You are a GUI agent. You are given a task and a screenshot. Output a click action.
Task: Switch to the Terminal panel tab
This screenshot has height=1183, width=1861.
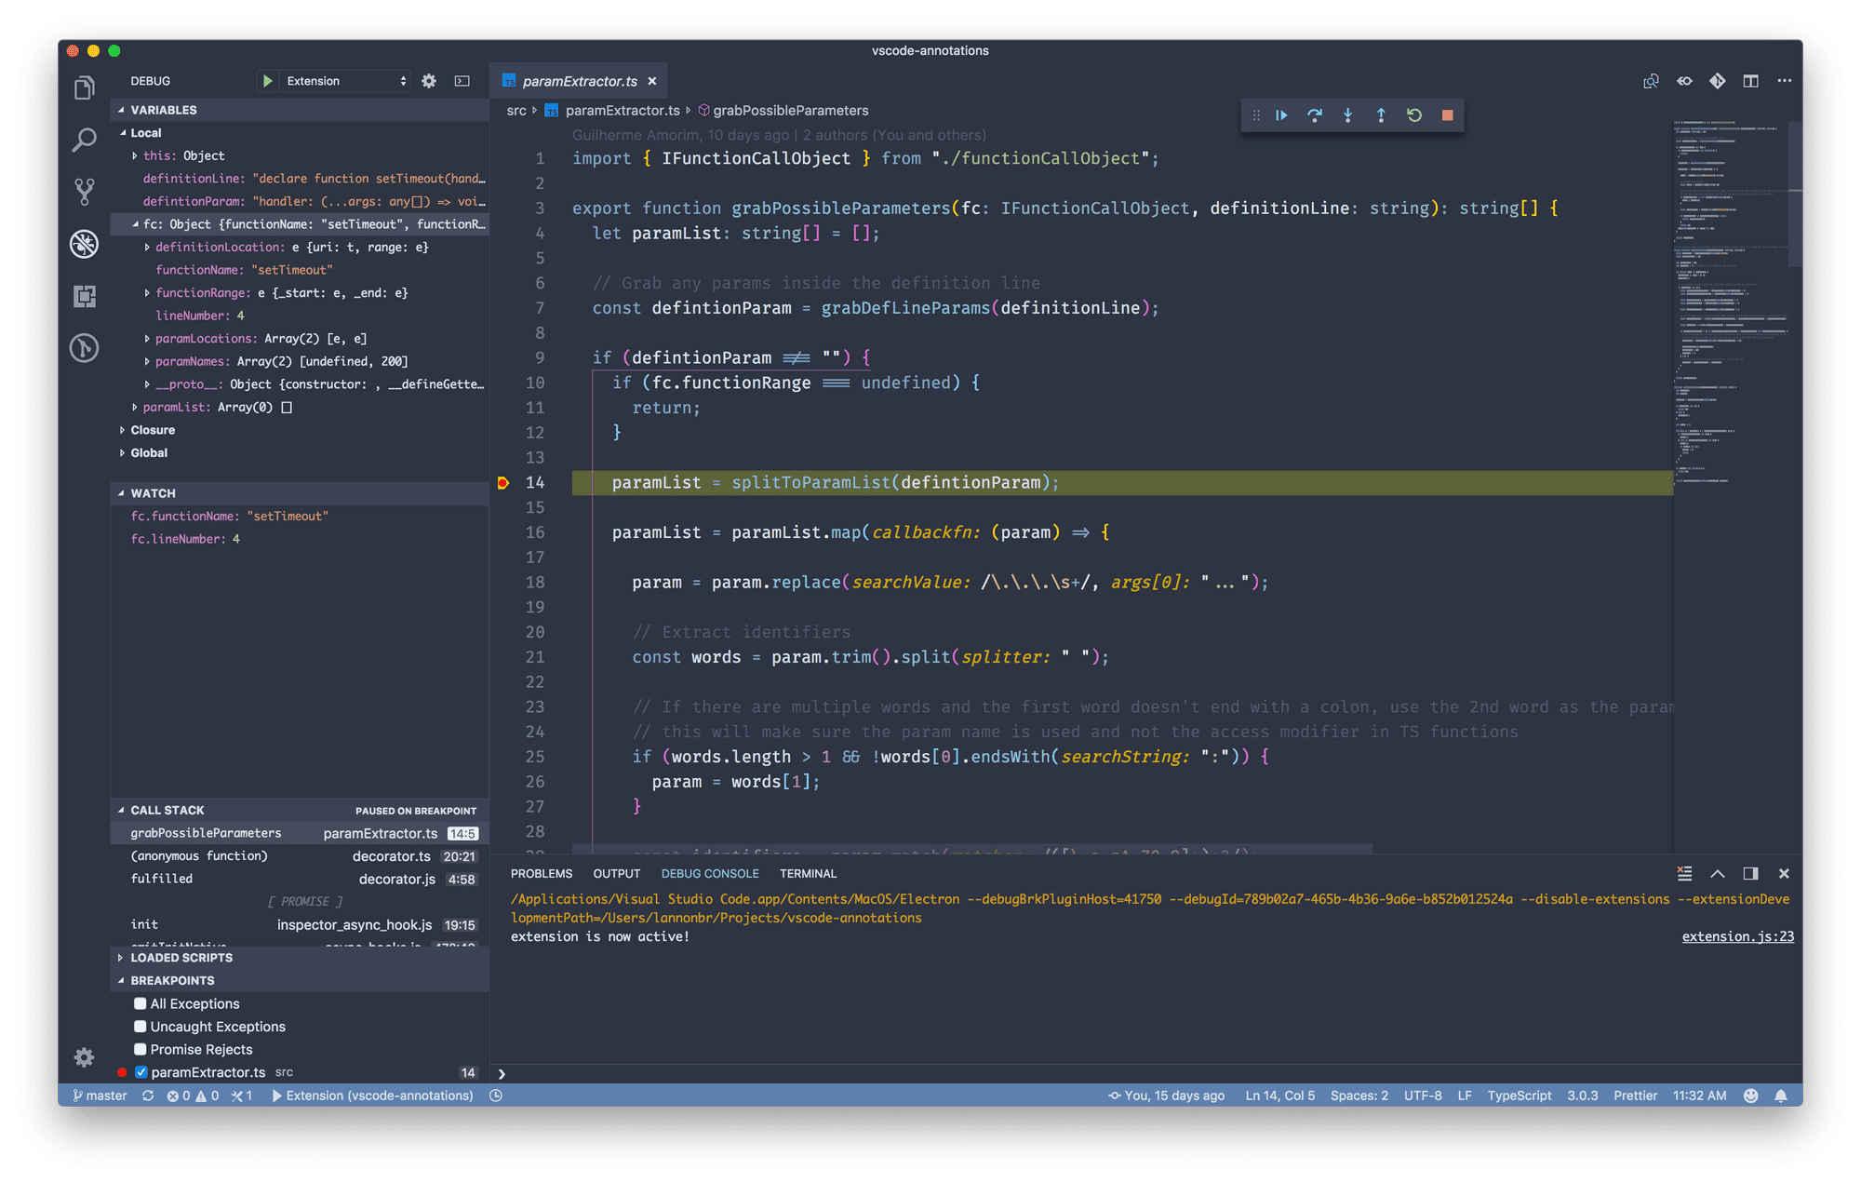pos(808,874)
